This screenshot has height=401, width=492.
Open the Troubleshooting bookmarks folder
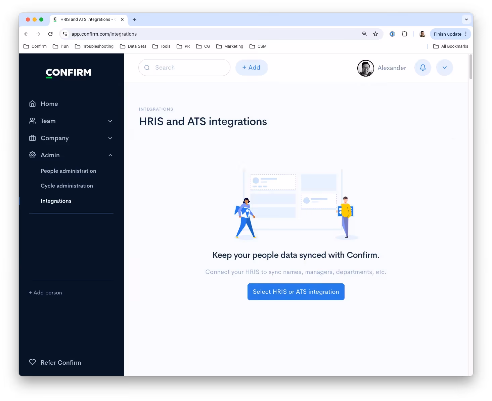tap(94, 46)
